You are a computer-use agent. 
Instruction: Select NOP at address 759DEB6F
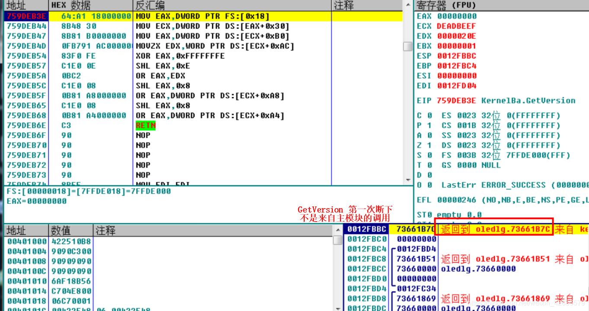coord(143,136)
